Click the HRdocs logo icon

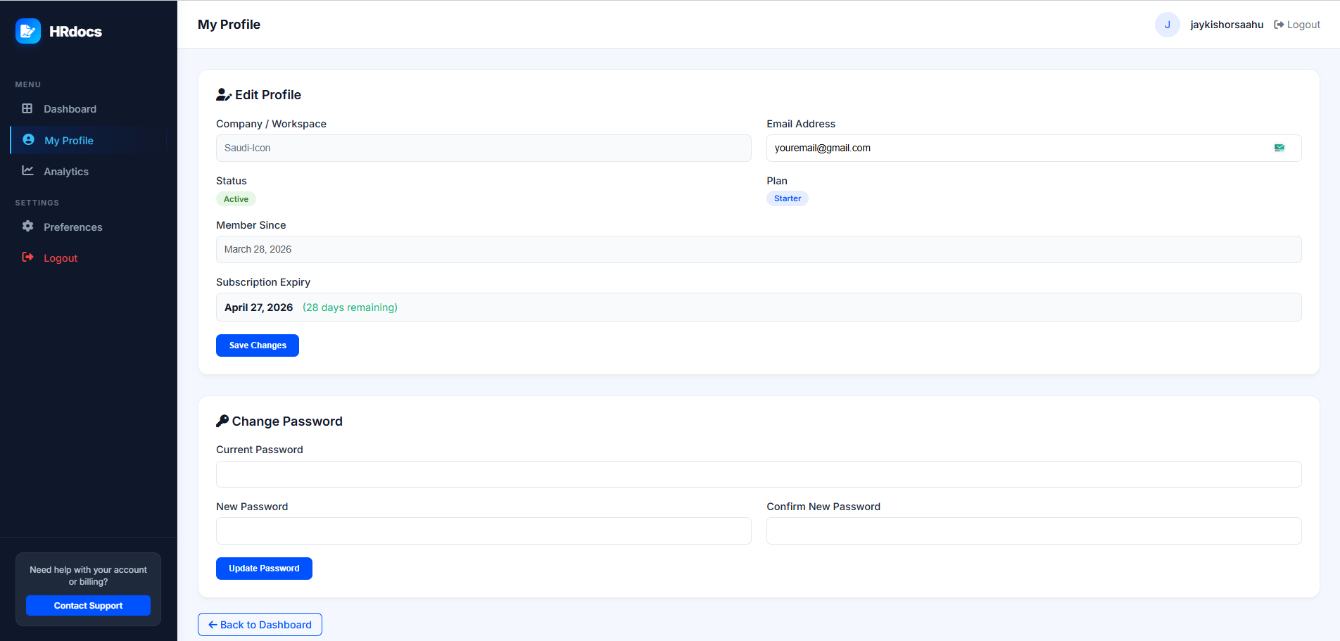point(28,31)
